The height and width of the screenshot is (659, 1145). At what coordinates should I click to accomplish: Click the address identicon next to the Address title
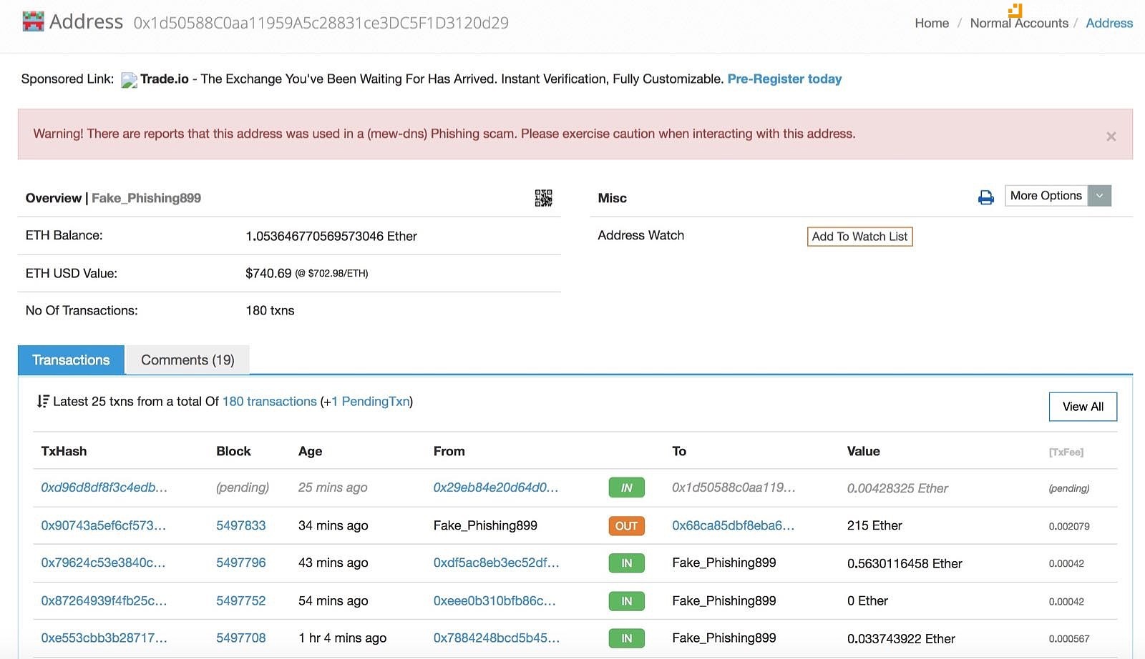coord(33,22)
